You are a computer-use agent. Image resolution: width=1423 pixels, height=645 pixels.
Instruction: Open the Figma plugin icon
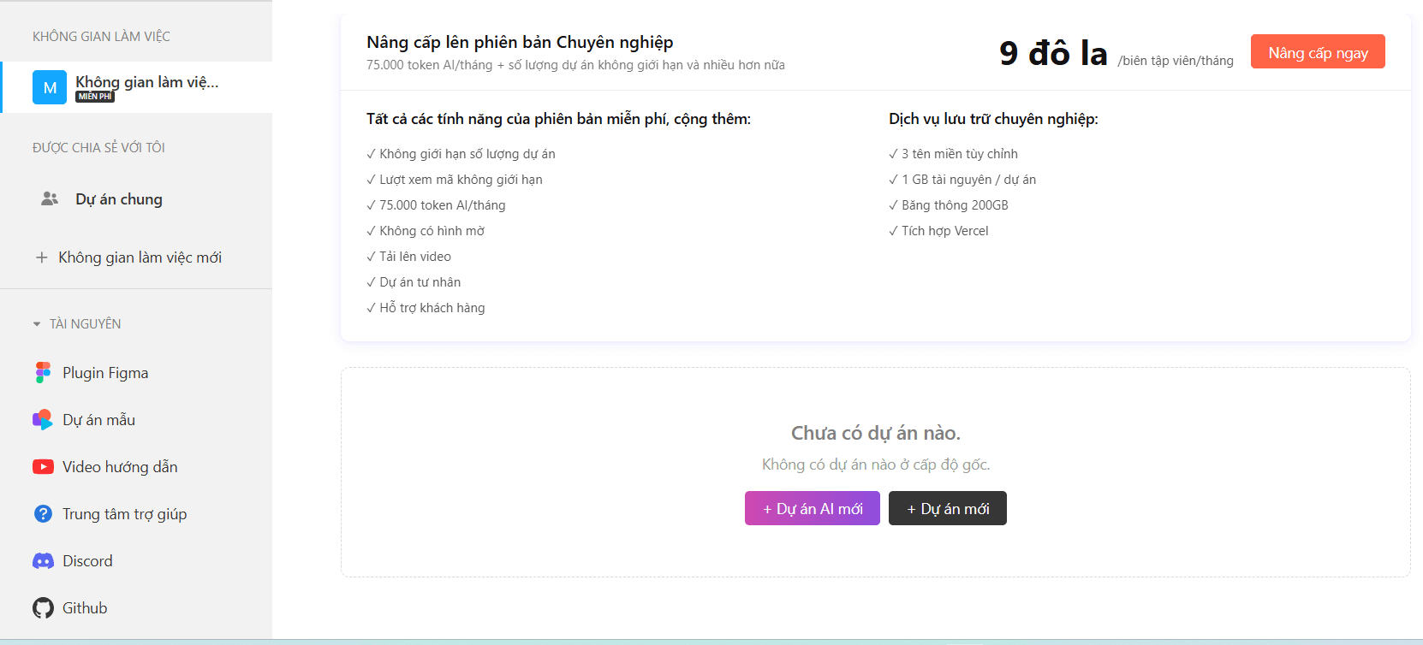click(x=43, y=373)
